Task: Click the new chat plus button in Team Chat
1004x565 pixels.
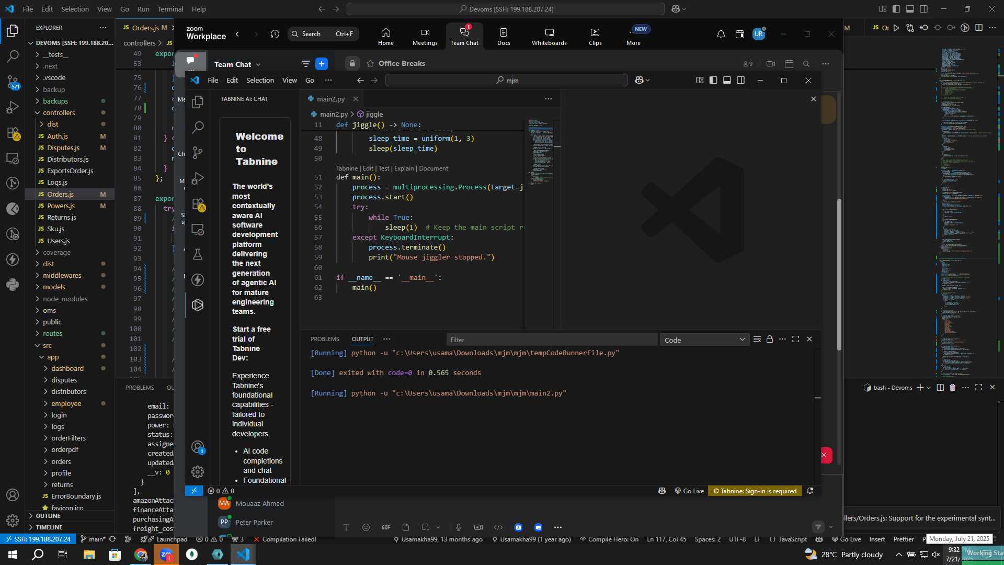Action: tap(322, 64)
